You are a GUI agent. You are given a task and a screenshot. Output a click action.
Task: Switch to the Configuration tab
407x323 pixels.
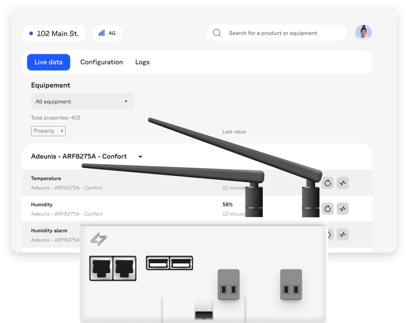[102, 62]
